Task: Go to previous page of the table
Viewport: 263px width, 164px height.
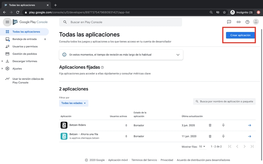Action: [x=237, y=146]
